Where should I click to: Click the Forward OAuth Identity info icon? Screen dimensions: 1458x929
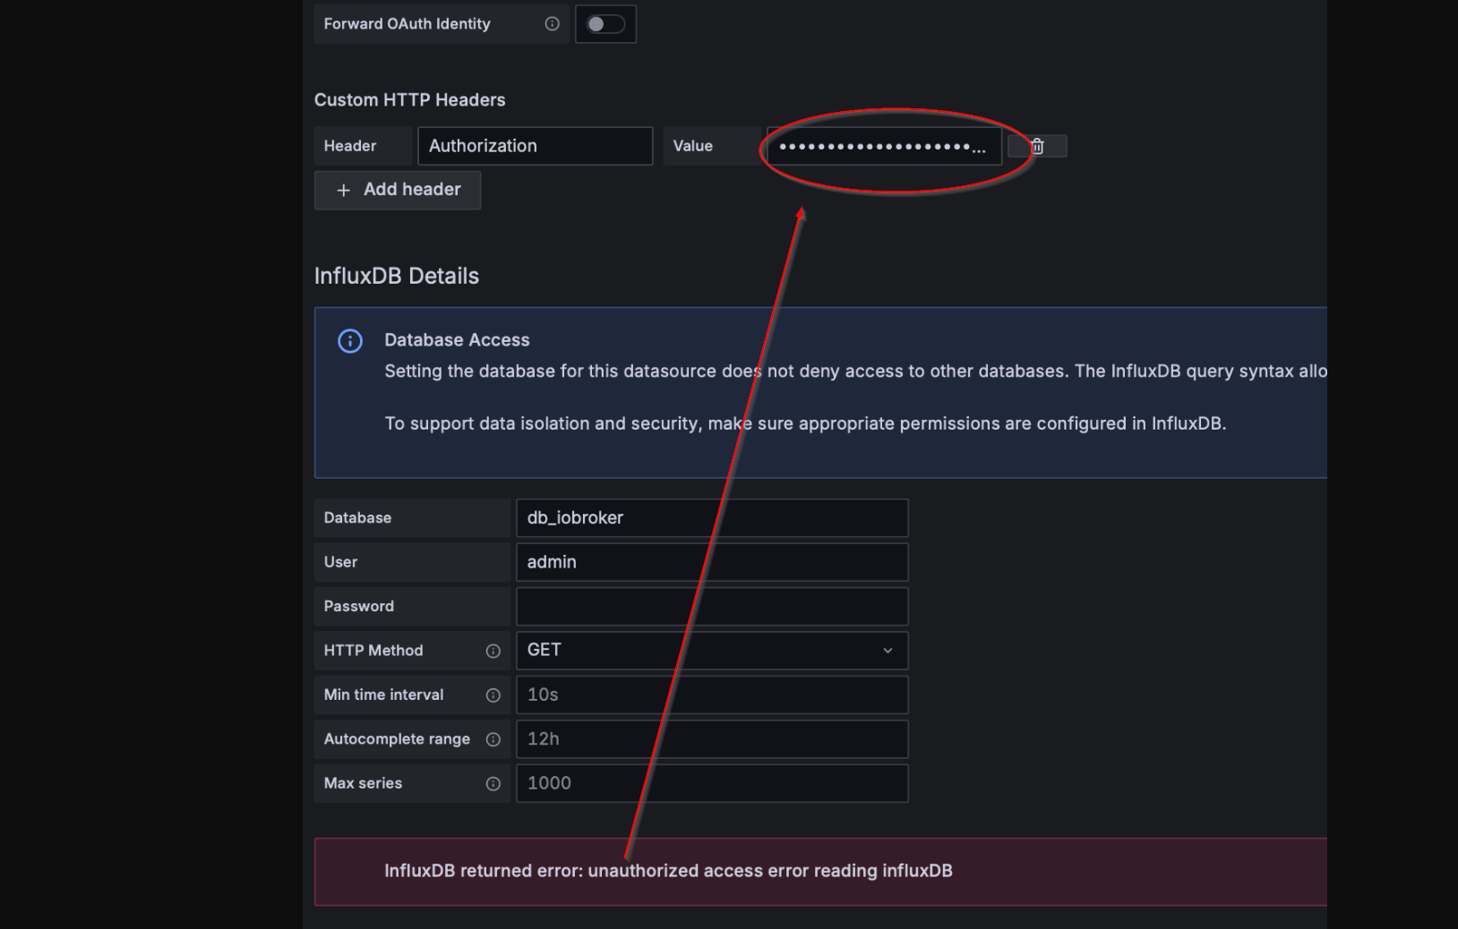pos(553,24)
